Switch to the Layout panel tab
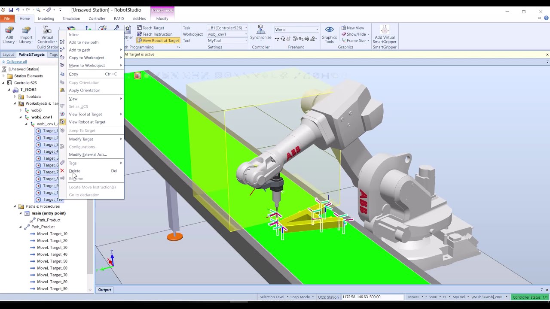 click(x=8, y=55)
